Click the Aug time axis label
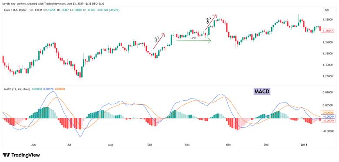This screenshot has width=339, height=162. click(110, 145)
